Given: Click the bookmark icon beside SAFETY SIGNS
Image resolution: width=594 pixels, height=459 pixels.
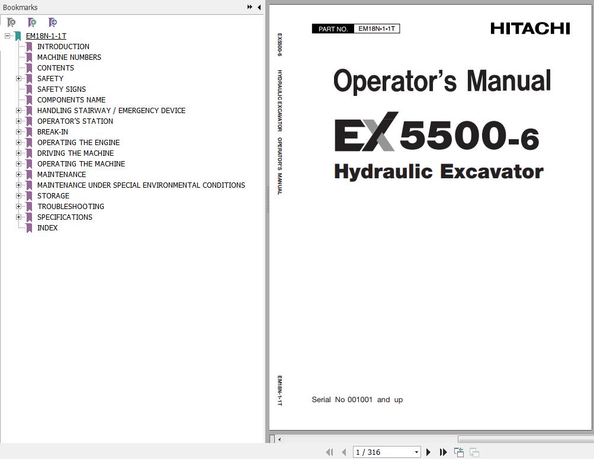Looking at the screenshot, I should 29,90.
